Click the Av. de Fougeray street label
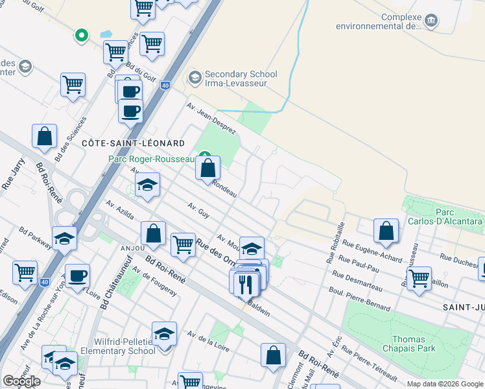This screenshot has height=389, width=485. pos(155,281)
